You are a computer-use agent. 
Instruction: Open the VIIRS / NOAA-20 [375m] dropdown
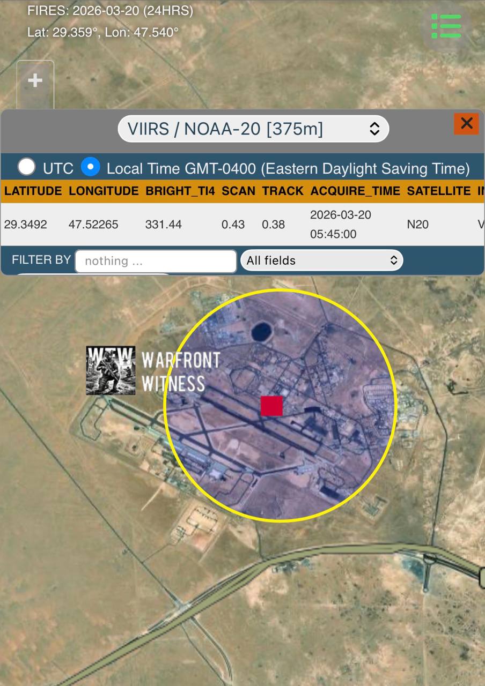tap(253, 129)
